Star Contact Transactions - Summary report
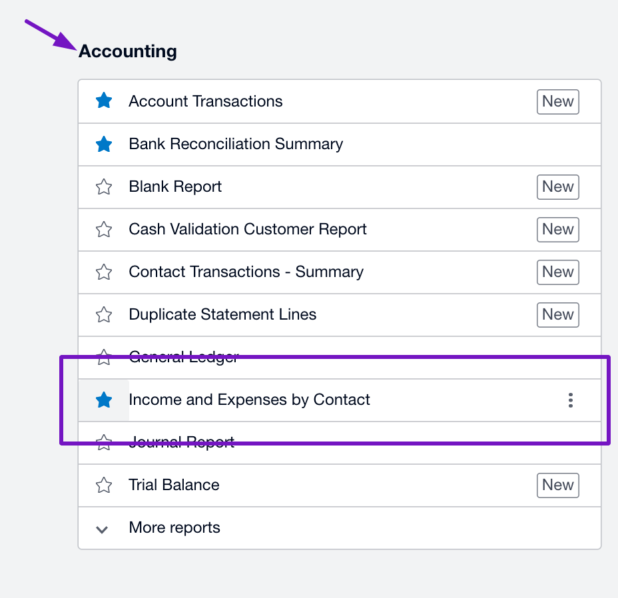This screenshot has height=598, width=618. (x=104, y=272)
